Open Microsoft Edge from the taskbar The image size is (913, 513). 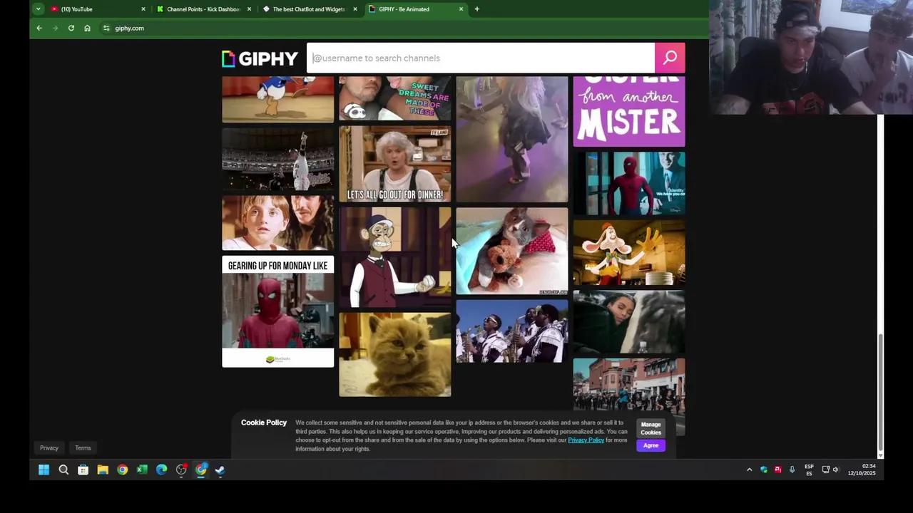(x=162, y=470)
